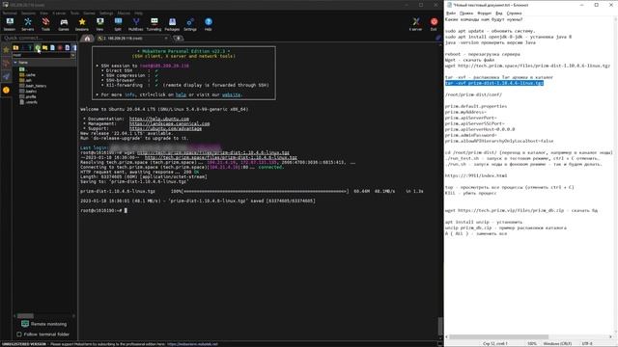618x347 pixels.
Task: Click the help link in the welcome banner
Action: [x=181, y=94]
